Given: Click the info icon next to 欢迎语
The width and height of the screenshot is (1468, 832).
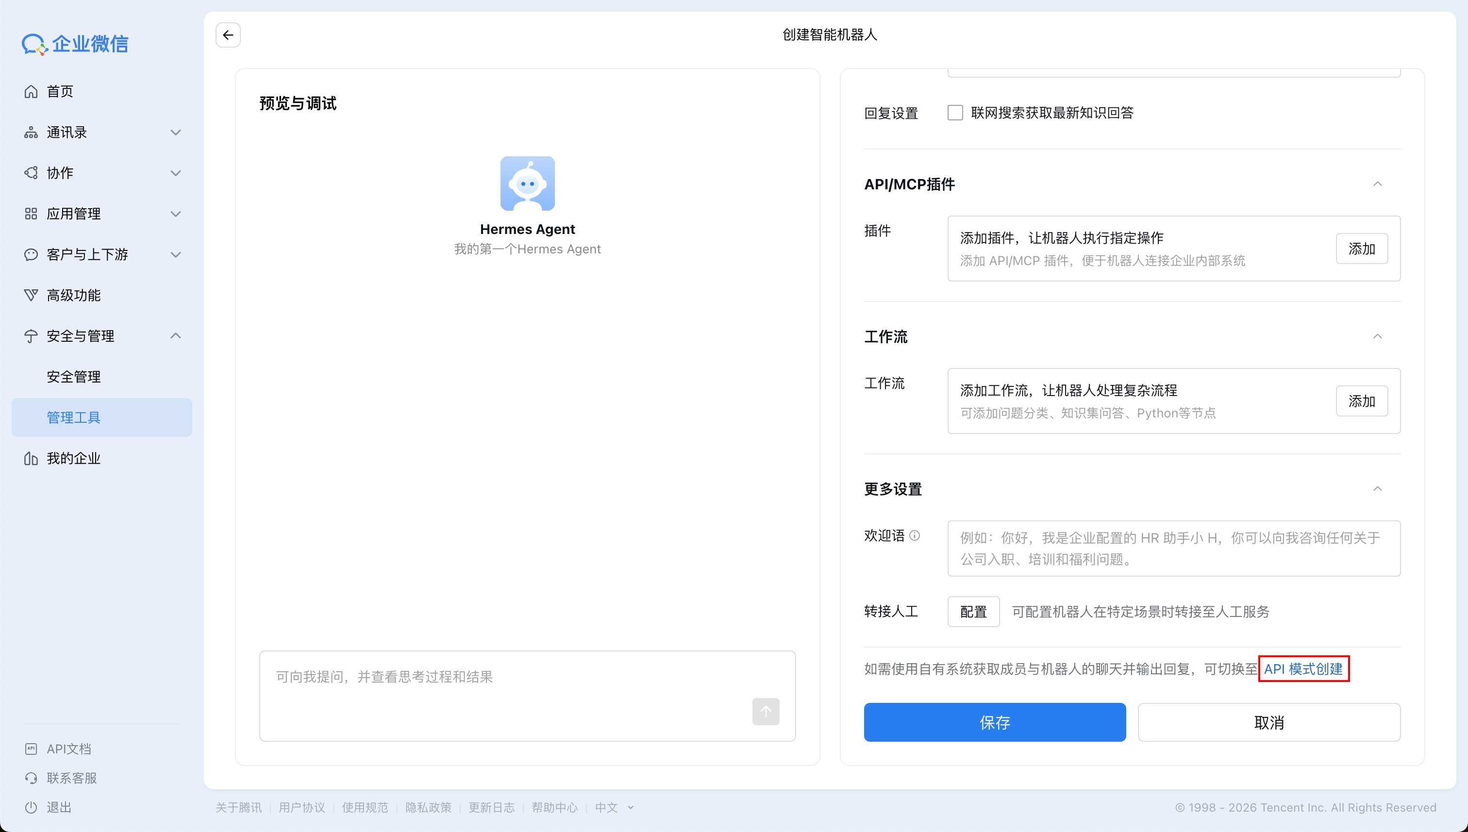Looking at the screenshot, I should point(915,535).
